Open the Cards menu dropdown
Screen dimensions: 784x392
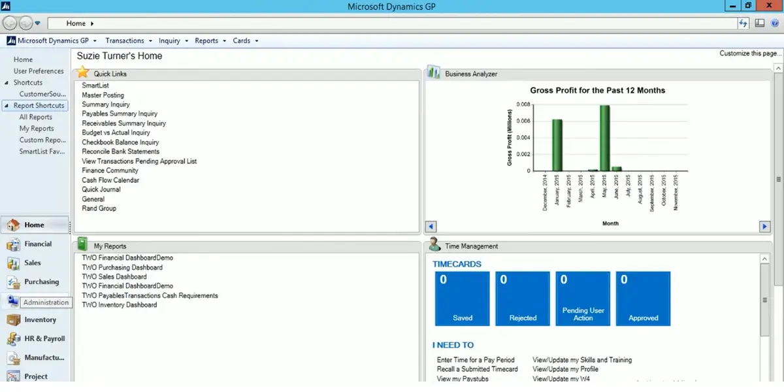click(246, 41)
